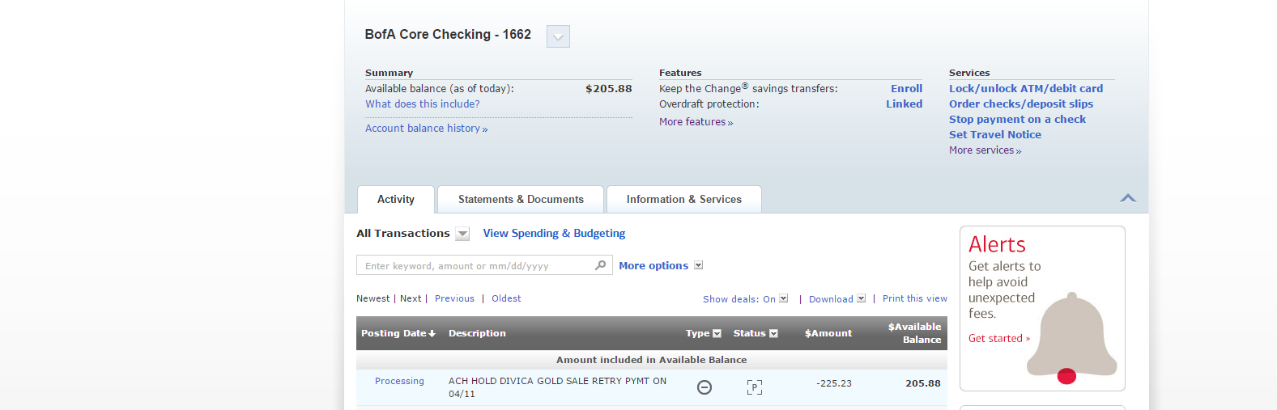Open Linked overdraft protection link
The height and width of the screenshot is (410, 1277).
pos(904,104)
